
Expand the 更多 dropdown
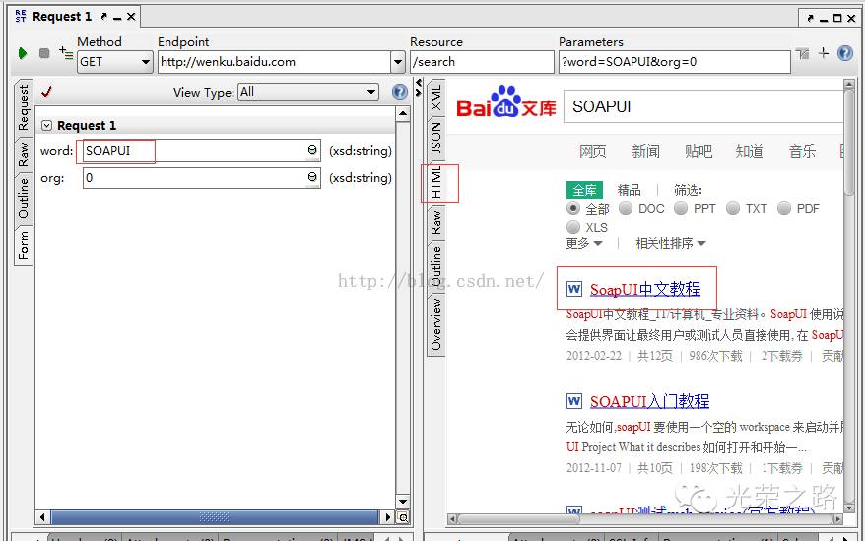coord(583,243)
